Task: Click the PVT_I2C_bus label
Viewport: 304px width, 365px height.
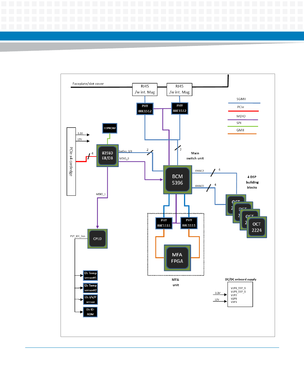Action: tap(78, 236)
